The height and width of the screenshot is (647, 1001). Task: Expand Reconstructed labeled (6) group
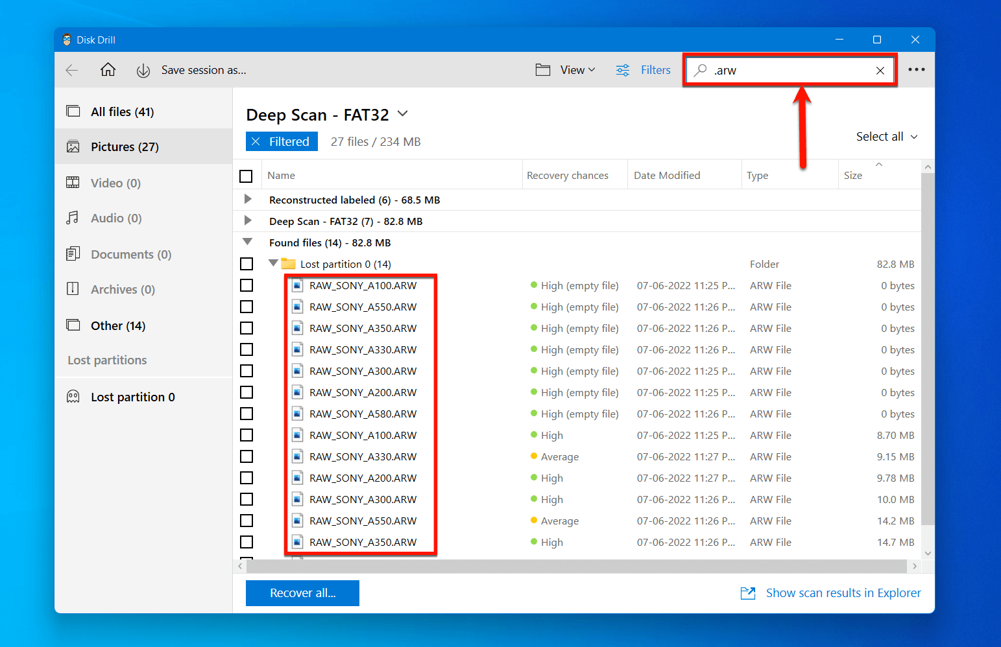[247, 199]
